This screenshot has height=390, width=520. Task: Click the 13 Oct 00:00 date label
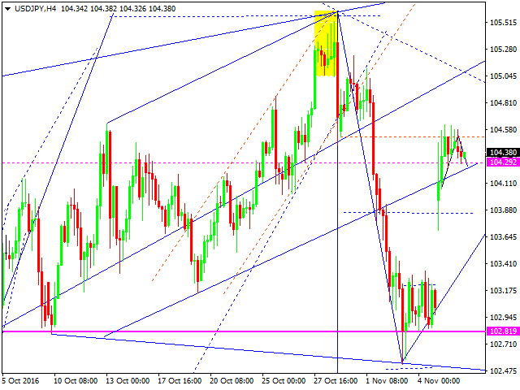coord(128,381)
